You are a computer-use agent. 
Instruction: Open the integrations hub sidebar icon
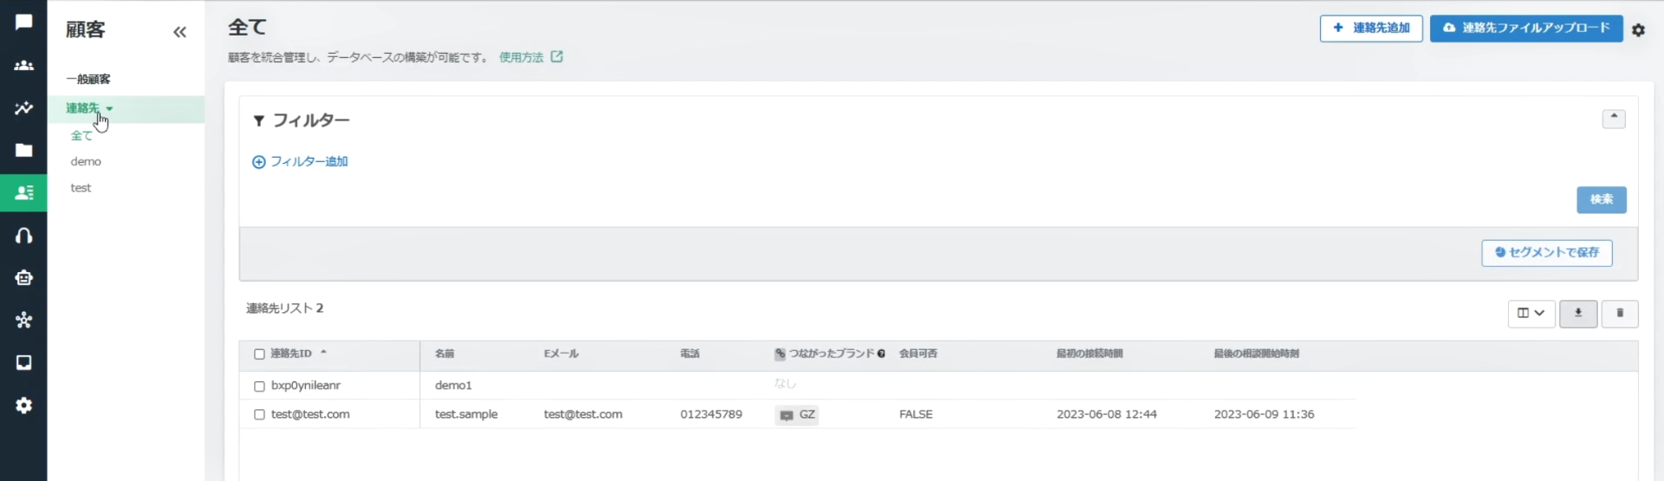(23, 320)
